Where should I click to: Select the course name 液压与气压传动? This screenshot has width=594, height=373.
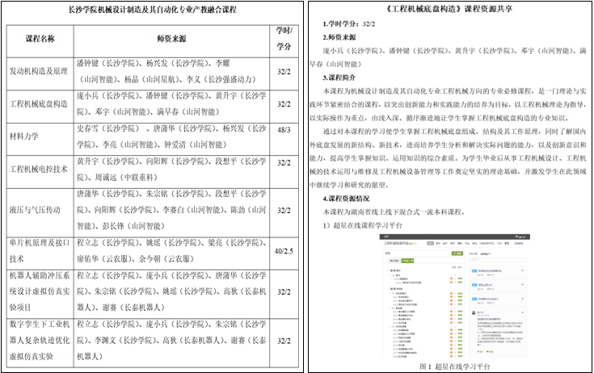[x=35, y=210]
